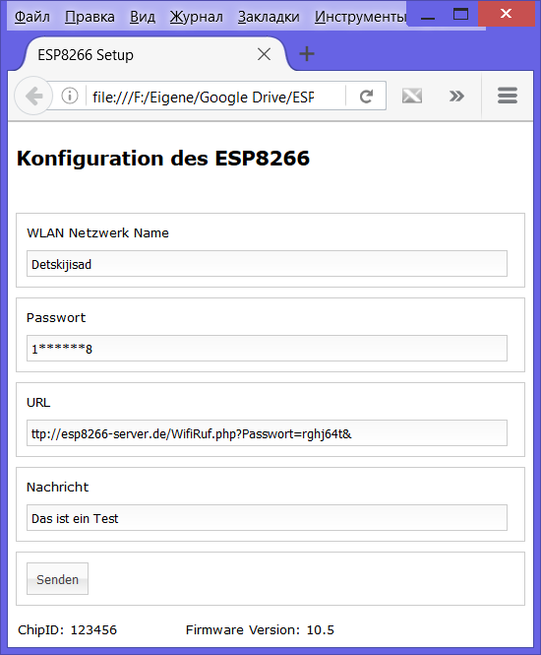Image resolution: width=541 pixels, height=655 pixels.
Task: Focus the Nachricht text field
Action: pos(267,518)
